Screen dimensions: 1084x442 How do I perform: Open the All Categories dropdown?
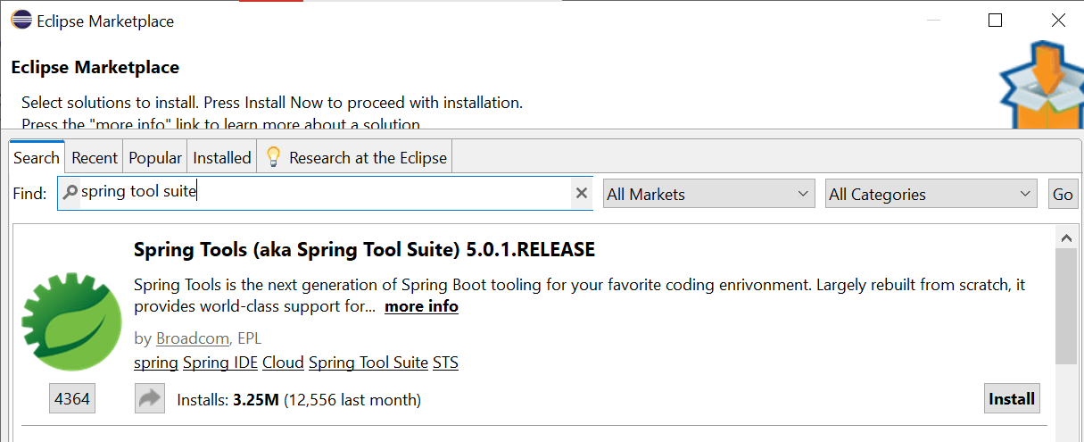(x=931, y=194)
